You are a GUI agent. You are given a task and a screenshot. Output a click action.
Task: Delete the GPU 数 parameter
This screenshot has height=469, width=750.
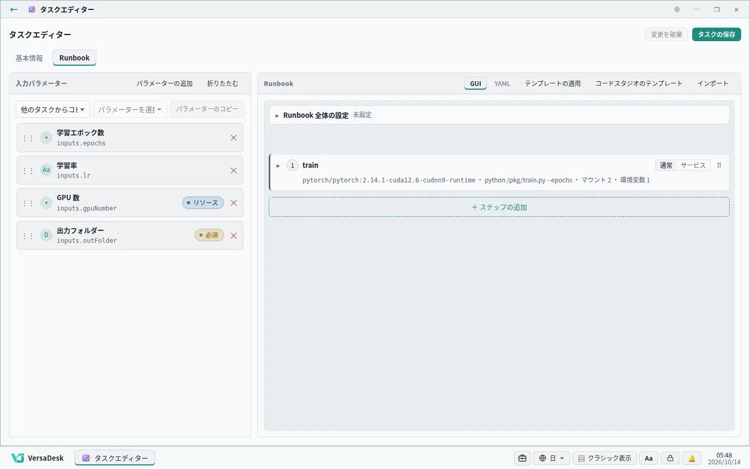[x=234, y=203]
